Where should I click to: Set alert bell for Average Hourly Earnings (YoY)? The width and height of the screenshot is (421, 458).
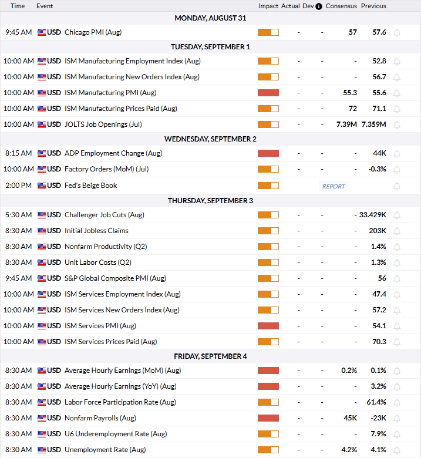(397, 387)
